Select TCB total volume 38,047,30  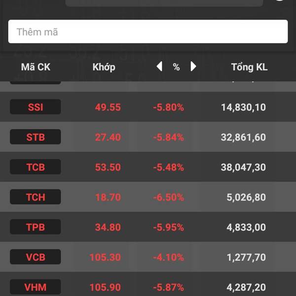[x=243, y=167]
